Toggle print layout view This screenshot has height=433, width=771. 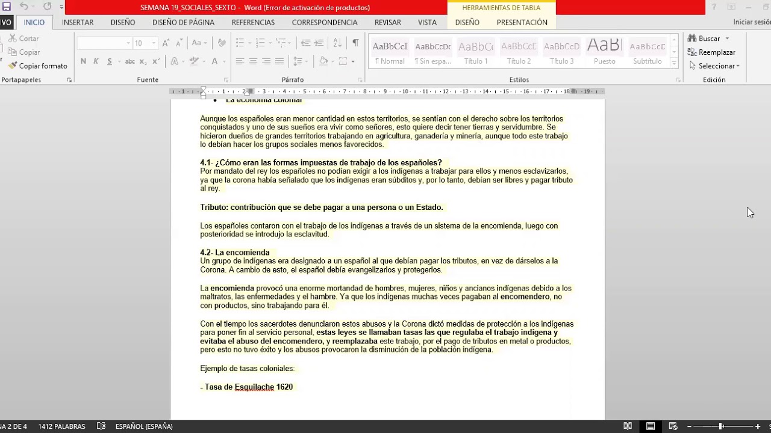click(x=651, y=426)
